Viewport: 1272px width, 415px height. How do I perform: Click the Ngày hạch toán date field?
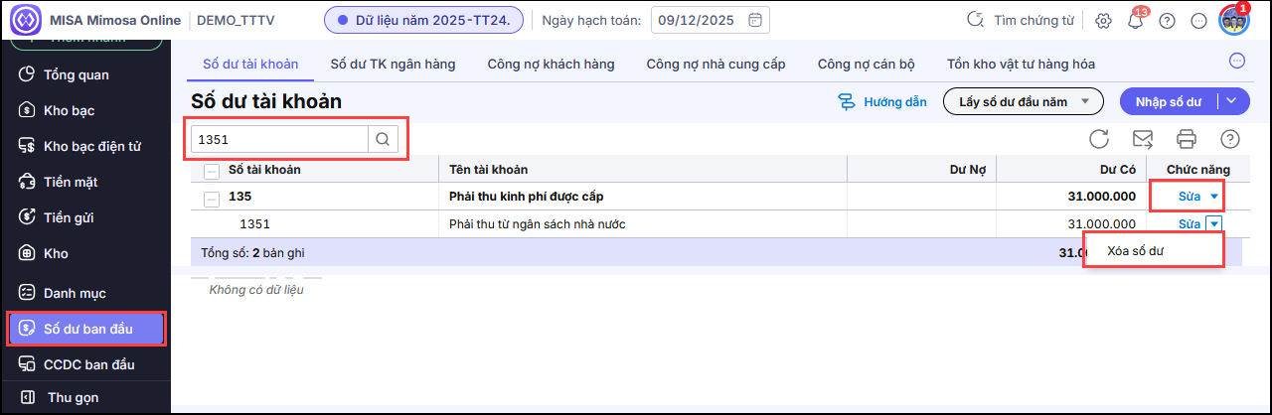click(711, 20)
